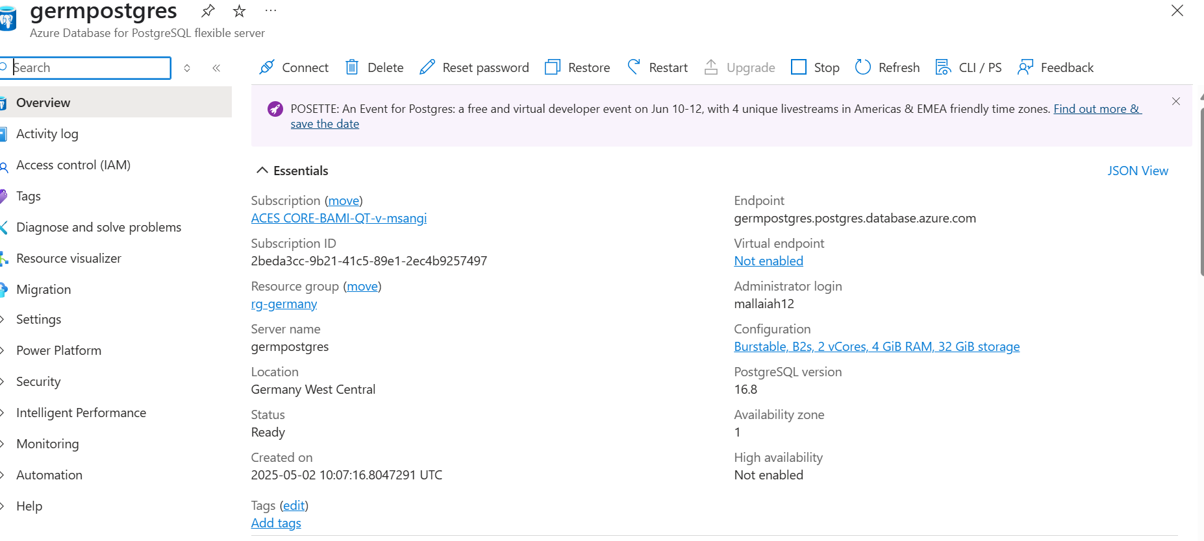Screen dimensions: 1204x541
Task: Click into the sidebar Search field
Action: [85, 67]
